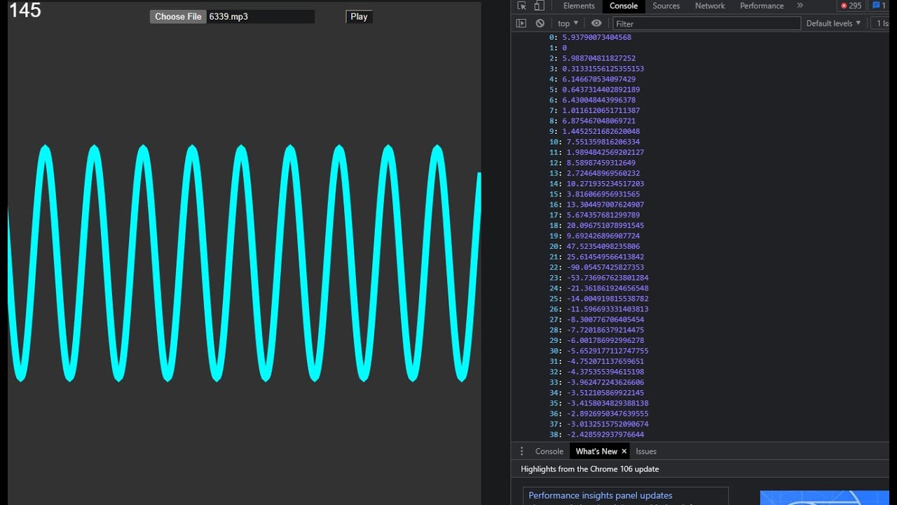
Task: Click console value 8.58987459312649
Action: (x=601, y=163)
